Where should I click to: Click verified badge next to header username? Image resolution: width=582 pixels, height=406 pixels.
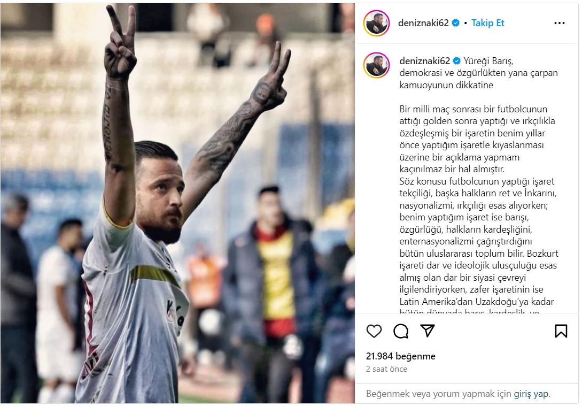click(455, 23)
